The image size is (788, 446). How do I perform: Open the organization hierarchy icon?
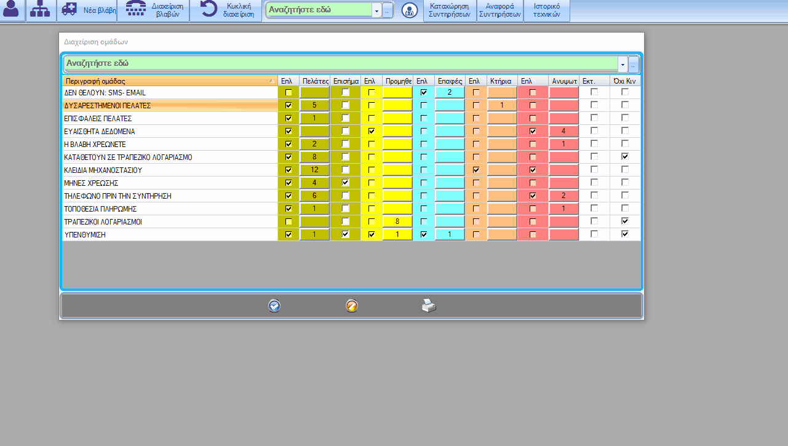tap(41, 10)
